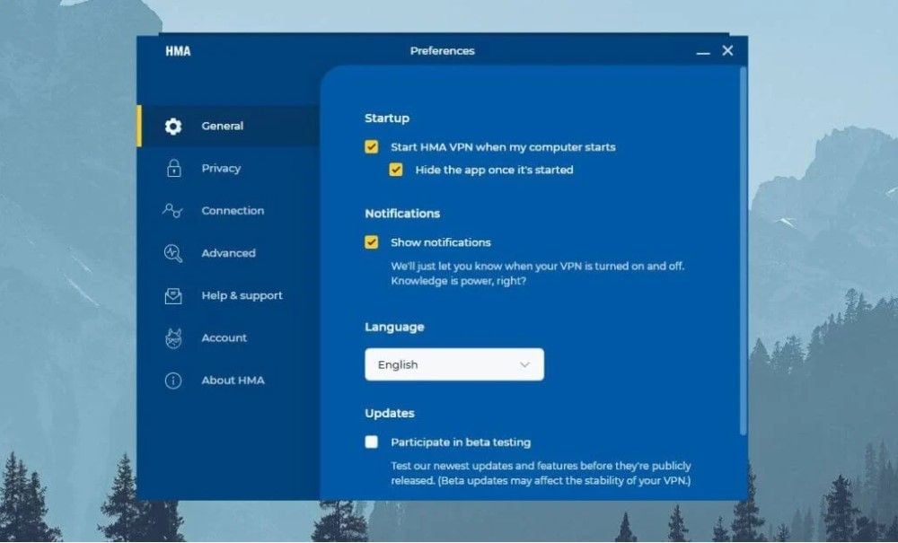Screen dimensions: 898x543
Task: Switch to Privacy settings
Action: pos(228,168)
